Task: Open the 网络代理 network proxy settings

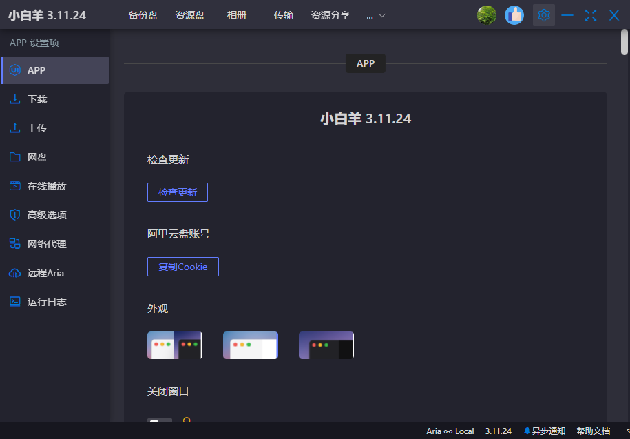Action: click(x=55, y=244)
